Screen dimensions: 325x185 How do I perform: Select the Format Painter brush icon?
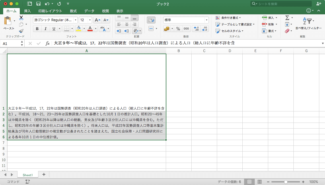[x=21, y=31]
